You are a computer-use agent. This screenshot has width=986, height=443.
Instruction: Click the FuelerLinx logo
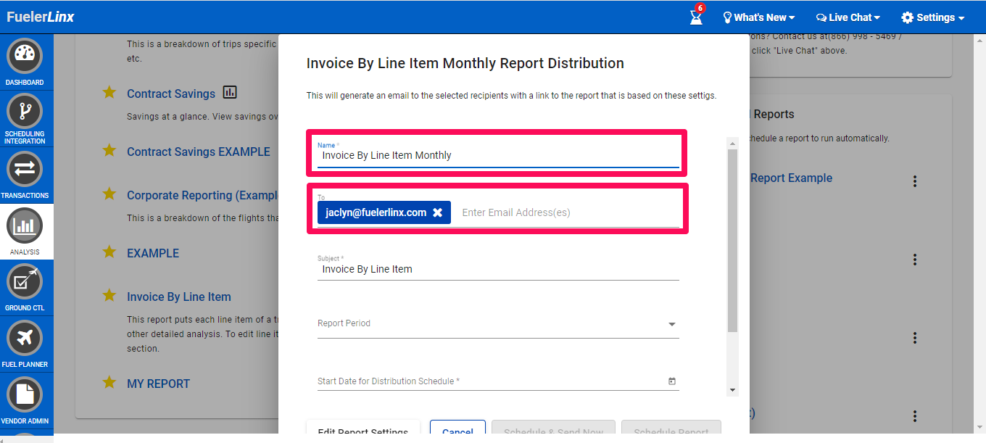point(41,17)
